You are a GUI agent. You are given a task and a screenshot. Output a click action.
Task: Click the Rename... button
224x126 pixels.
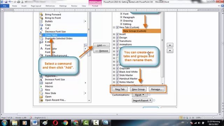pos(156,89)
